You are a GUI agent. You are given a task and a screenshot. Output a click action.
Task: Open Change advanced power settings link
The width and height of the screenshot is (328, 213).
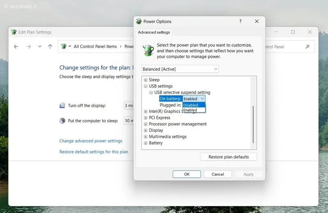point(91,141)
